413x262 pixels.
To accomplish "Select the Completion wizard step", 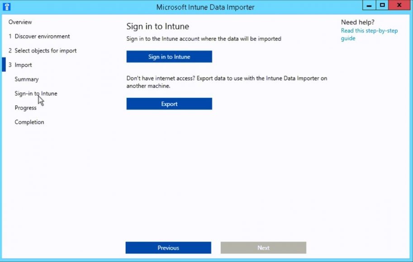I will tap(29, 122).
